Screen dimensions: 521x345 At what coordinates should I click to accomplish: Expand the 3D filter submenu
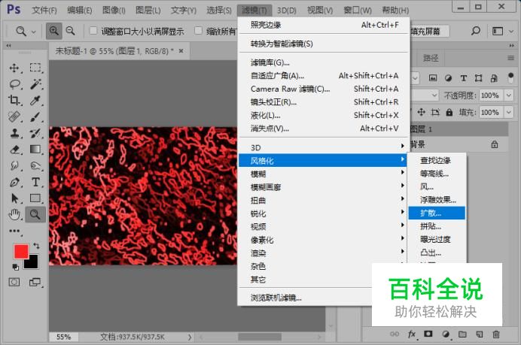(324, 147)
